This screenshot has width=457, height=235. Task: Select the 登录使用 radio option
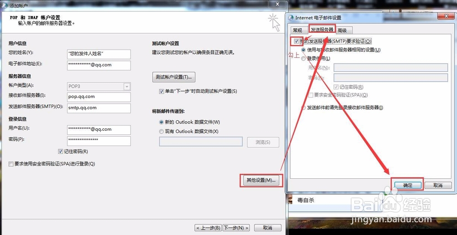pyautogui.click(x=304, y=59)
